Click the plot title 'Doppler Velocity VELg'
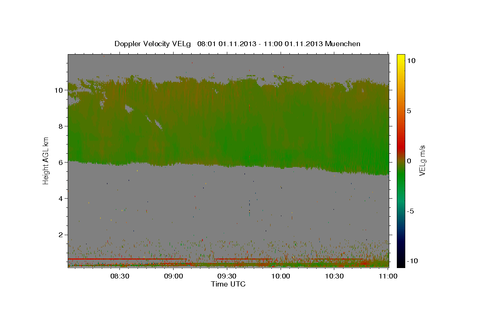The image size is (481, 321). [x=153, y=44]
